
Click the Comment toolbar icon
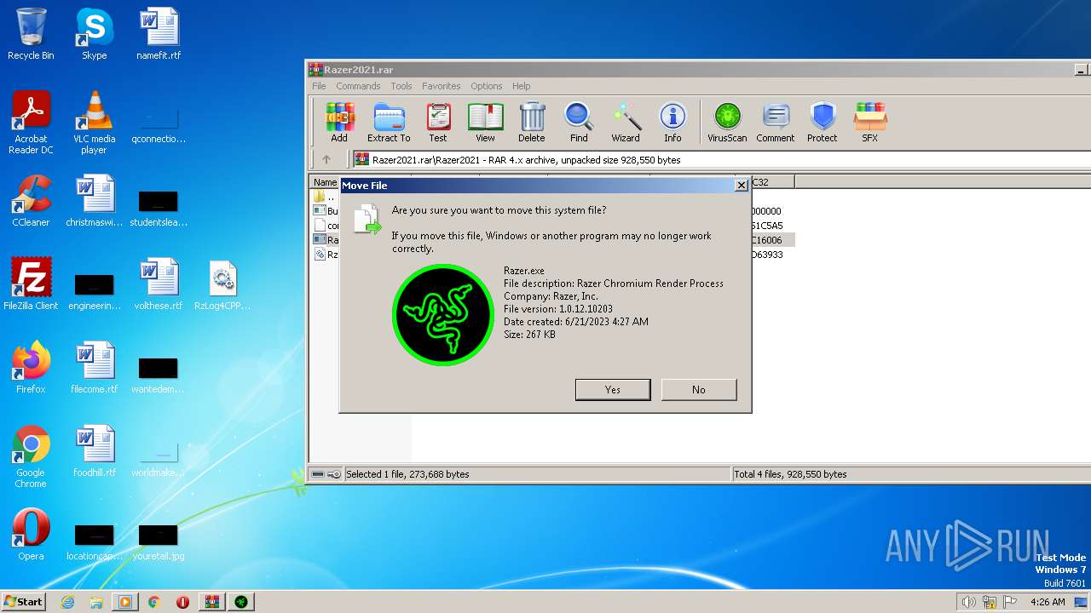(776, 123)
